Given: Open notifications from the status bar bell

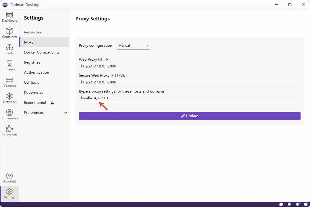Looking at the screenshot, I should pyautogui.click(x=298, y=204).
